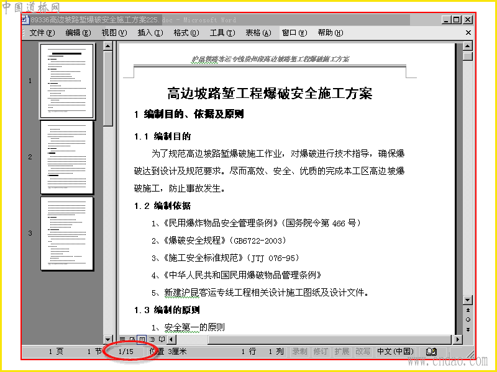Viewport: 497px width, 372px height.
Task: Click the Word document icon in title bar
Action: 25,20
